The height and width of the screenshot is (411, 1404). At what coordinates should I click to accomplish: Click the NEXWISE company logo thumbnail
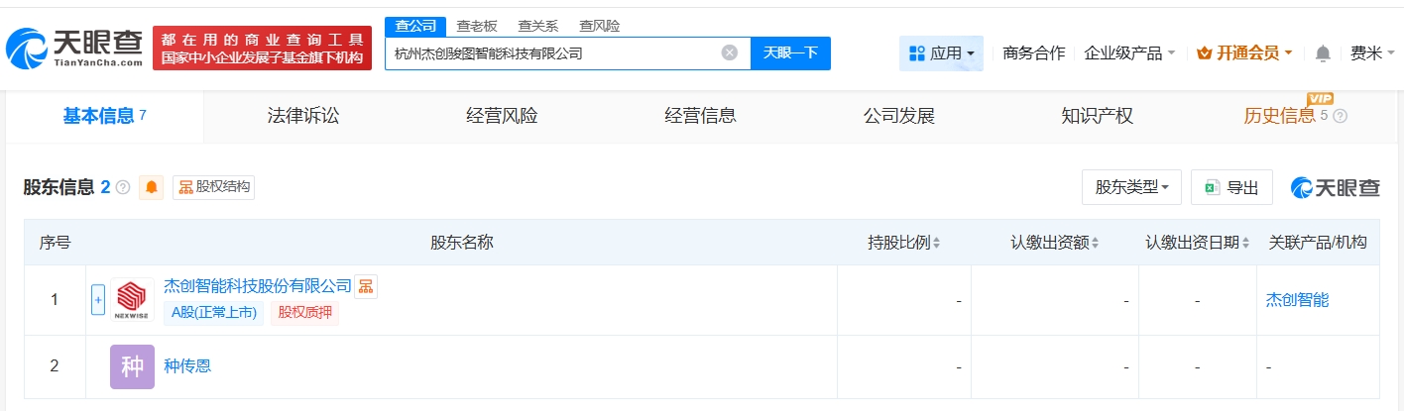132,300
